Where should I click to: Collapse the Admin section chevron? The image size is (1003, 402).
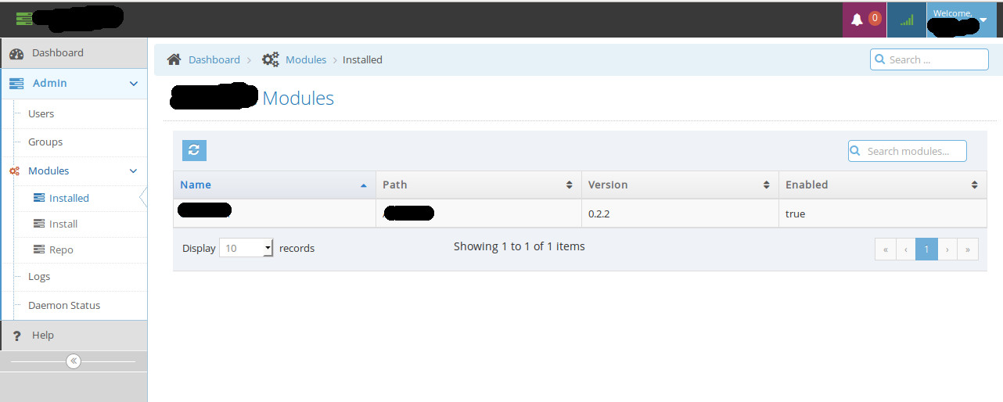tap(134, 84)
